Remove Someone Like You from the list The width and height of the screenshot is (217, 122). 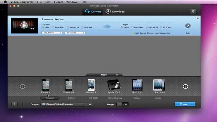198,18
